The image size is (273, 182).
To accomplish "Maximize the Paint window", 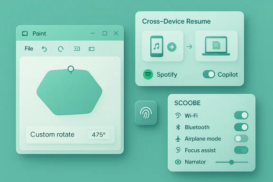I will pyautogui.click(x=105, y=33).
